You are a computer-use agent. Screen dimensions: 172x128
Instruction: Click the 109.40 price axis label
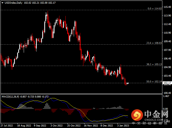pyautogui.click(x=167, y=41)
